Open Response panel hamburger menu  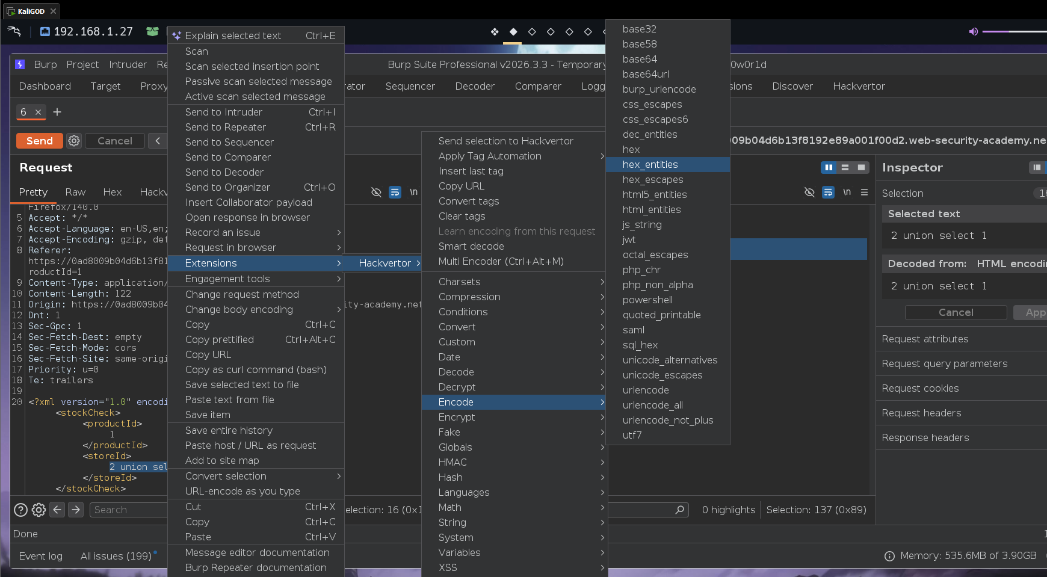pyautogui.click(x=864, y=193)
